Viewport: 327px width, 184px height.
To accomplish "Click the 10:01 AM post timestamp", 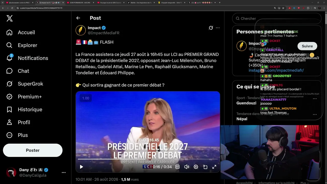I will pyautogui.click(x=97, y=179).
